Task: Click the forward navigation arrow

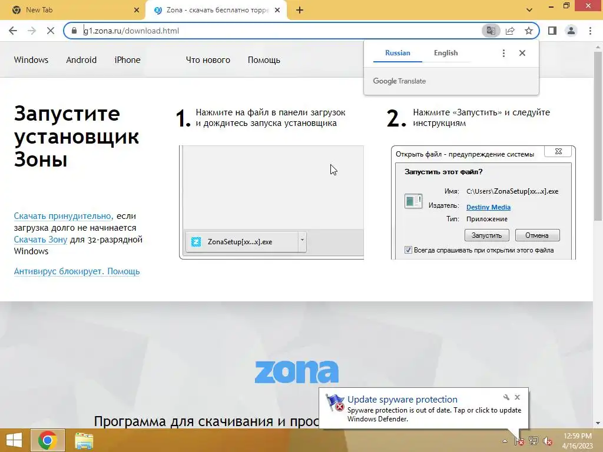Action: 32,31
